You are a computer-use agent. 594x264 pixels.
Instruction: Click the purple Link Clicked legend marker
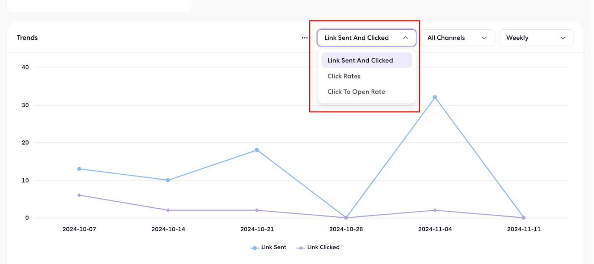tap(300, 248)
